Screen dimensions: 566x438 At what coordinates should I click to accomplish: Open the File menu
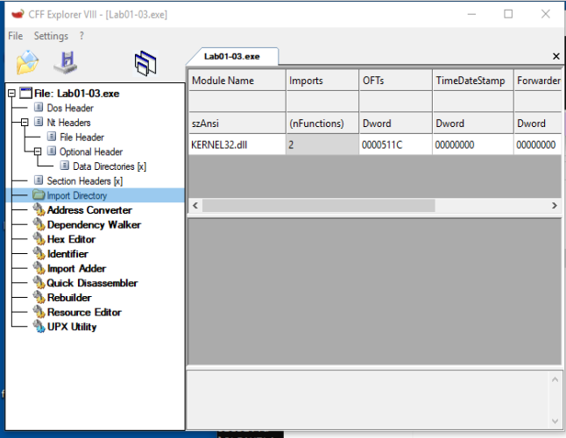coord(16,36)
